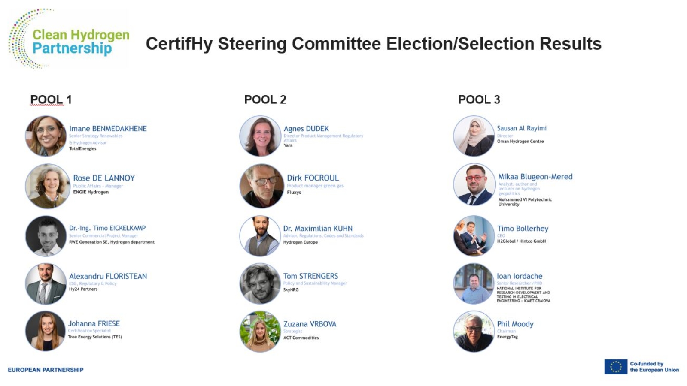Select Sausan Al Rayimi's portrait
687x386 pixels.
point(474,136)
